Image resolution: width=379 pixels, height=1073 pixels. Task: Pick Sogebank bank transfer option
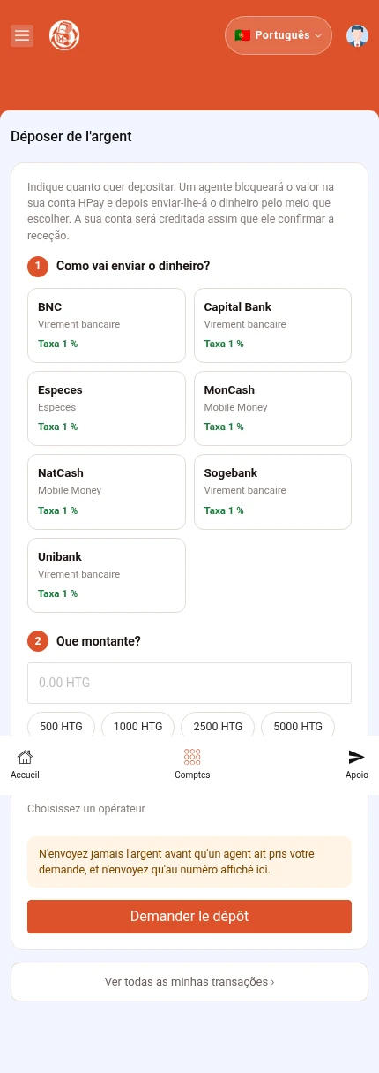272,492
